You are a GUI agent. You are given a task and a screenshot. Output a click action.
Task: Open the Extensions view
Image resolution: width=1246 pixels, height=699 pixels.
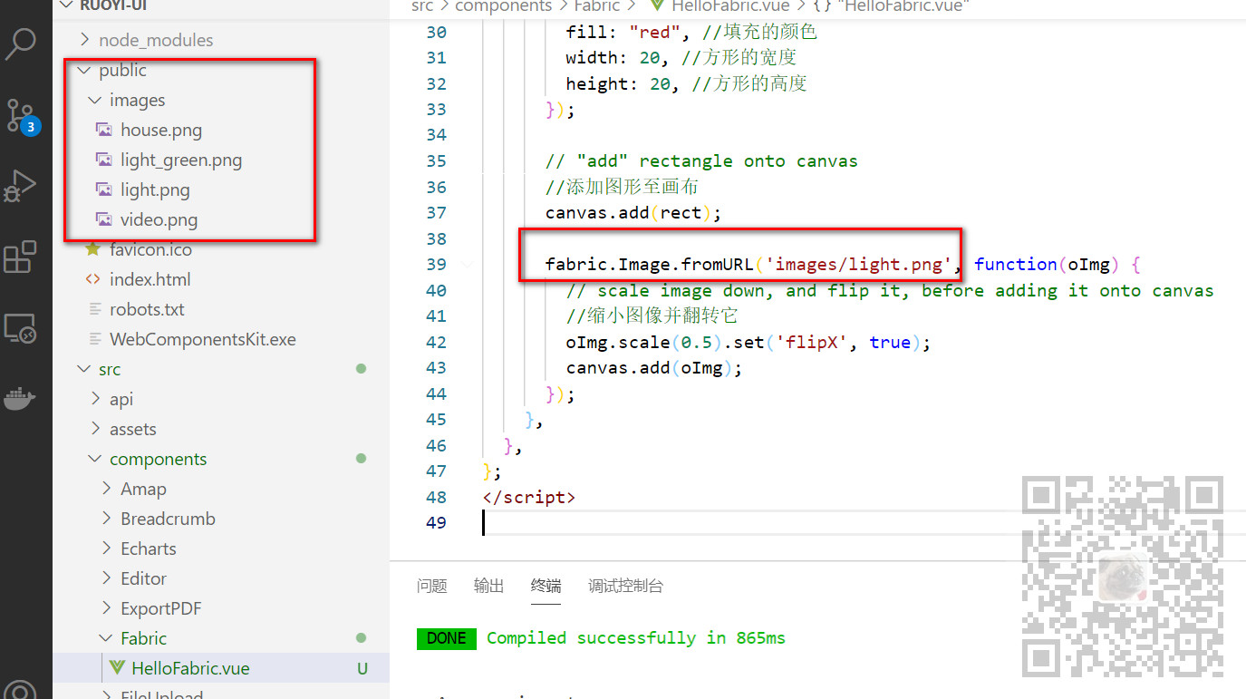[20, 257]
